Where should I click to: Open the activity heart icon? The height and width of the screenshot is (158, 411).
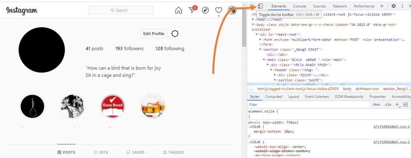click(219, 10)
